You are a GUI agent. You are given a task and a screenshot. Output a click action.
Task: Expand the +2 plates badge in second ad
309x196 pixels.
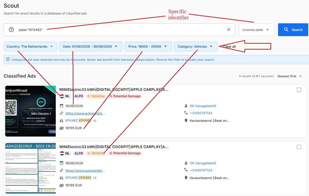click(95, 178)
